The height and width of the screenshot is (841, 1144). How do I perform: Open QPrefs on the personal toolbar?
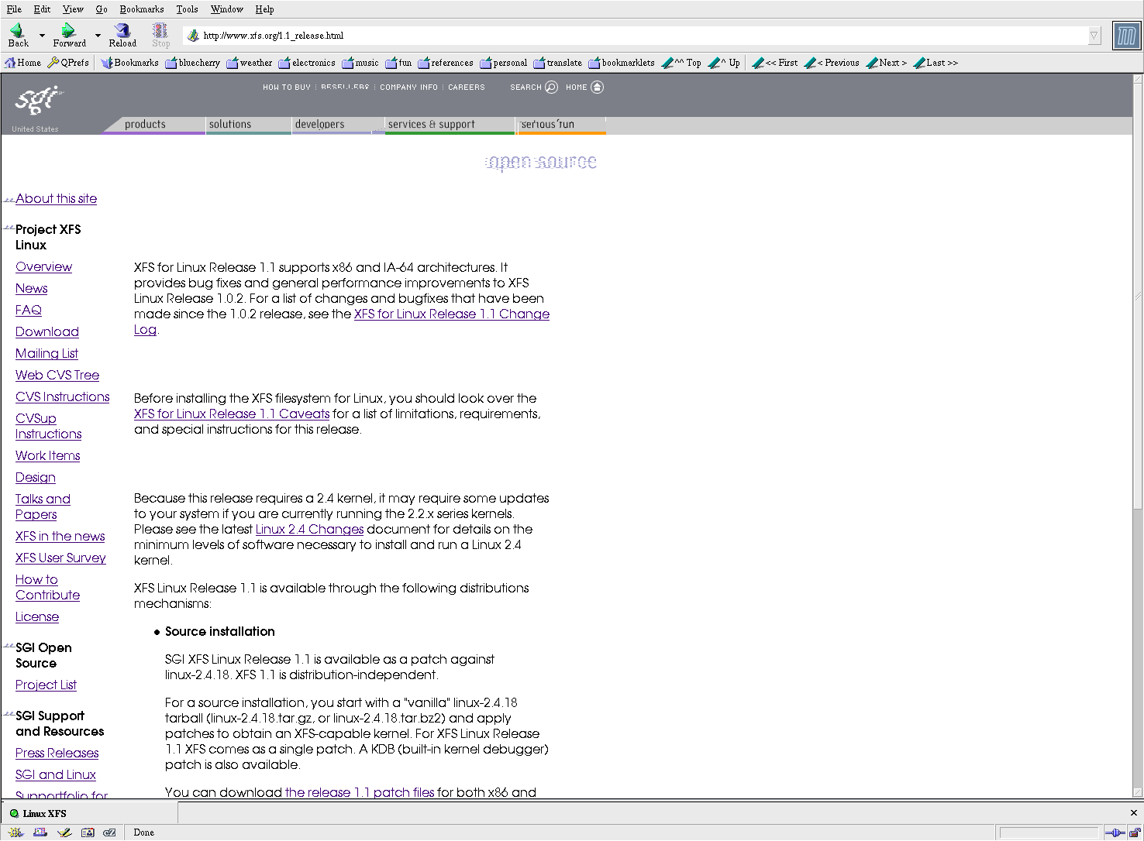coord(68,63)
